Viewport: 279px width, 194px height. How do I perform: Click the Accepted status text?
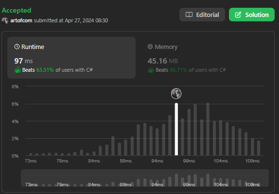17,11
